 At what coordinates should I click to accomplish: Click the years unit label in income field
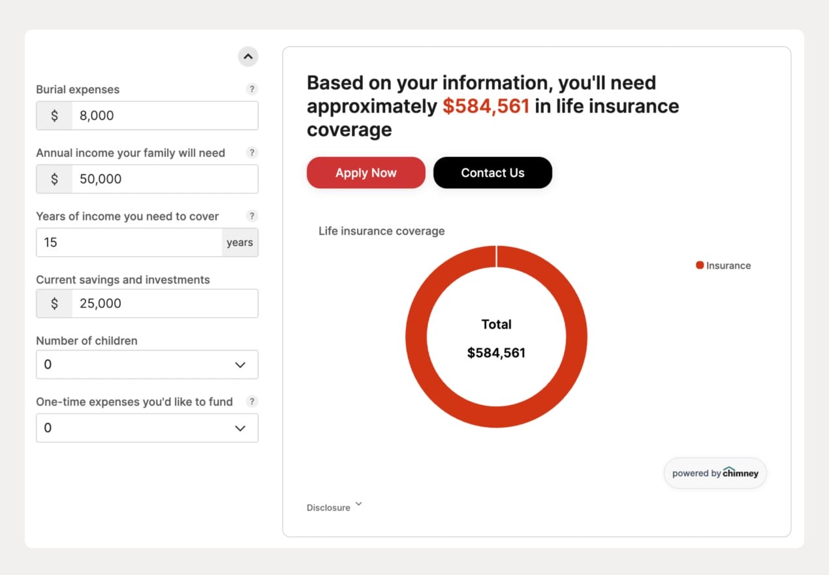point(240,242)
